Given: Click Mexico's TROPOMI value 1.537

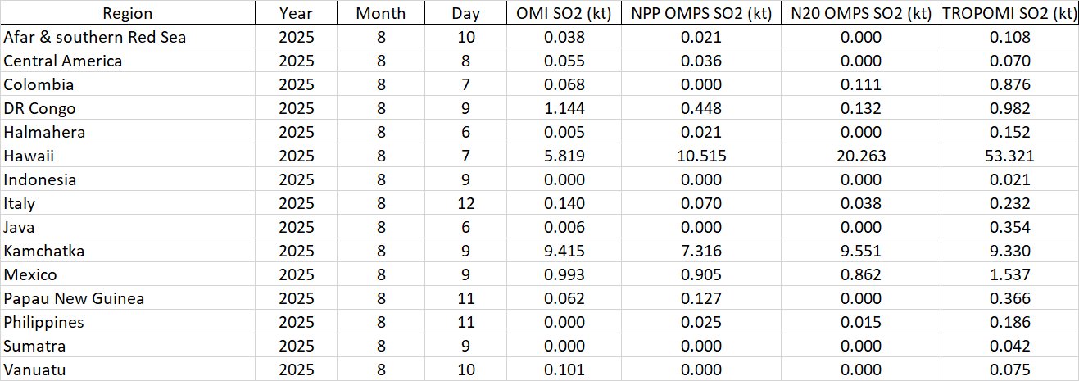Looking at the screenshot, I should (x=1009, y=274).
